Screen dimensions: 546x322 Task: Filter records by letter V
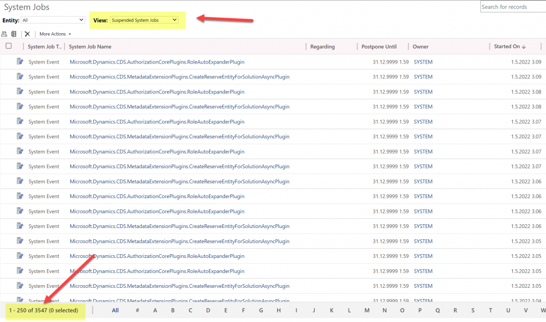pos(526,310)
